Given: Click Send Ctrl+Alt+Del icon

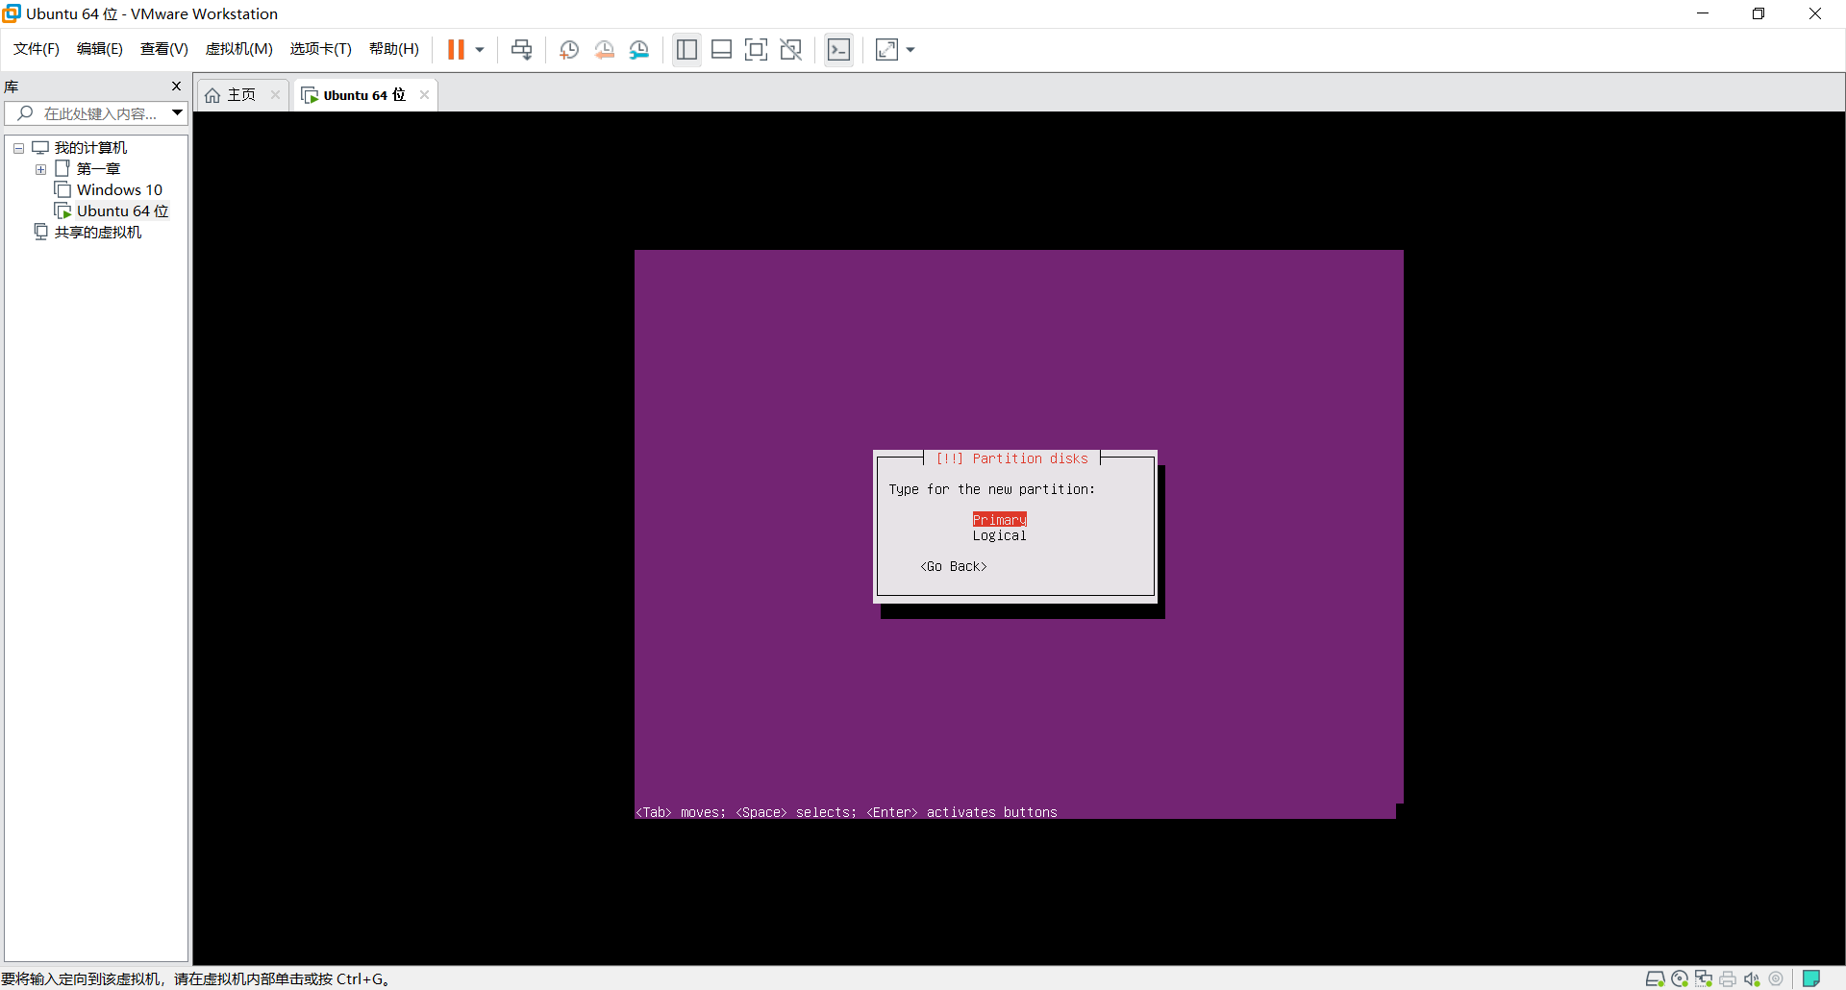Looking at the screenshot, I should click(521, 49).
